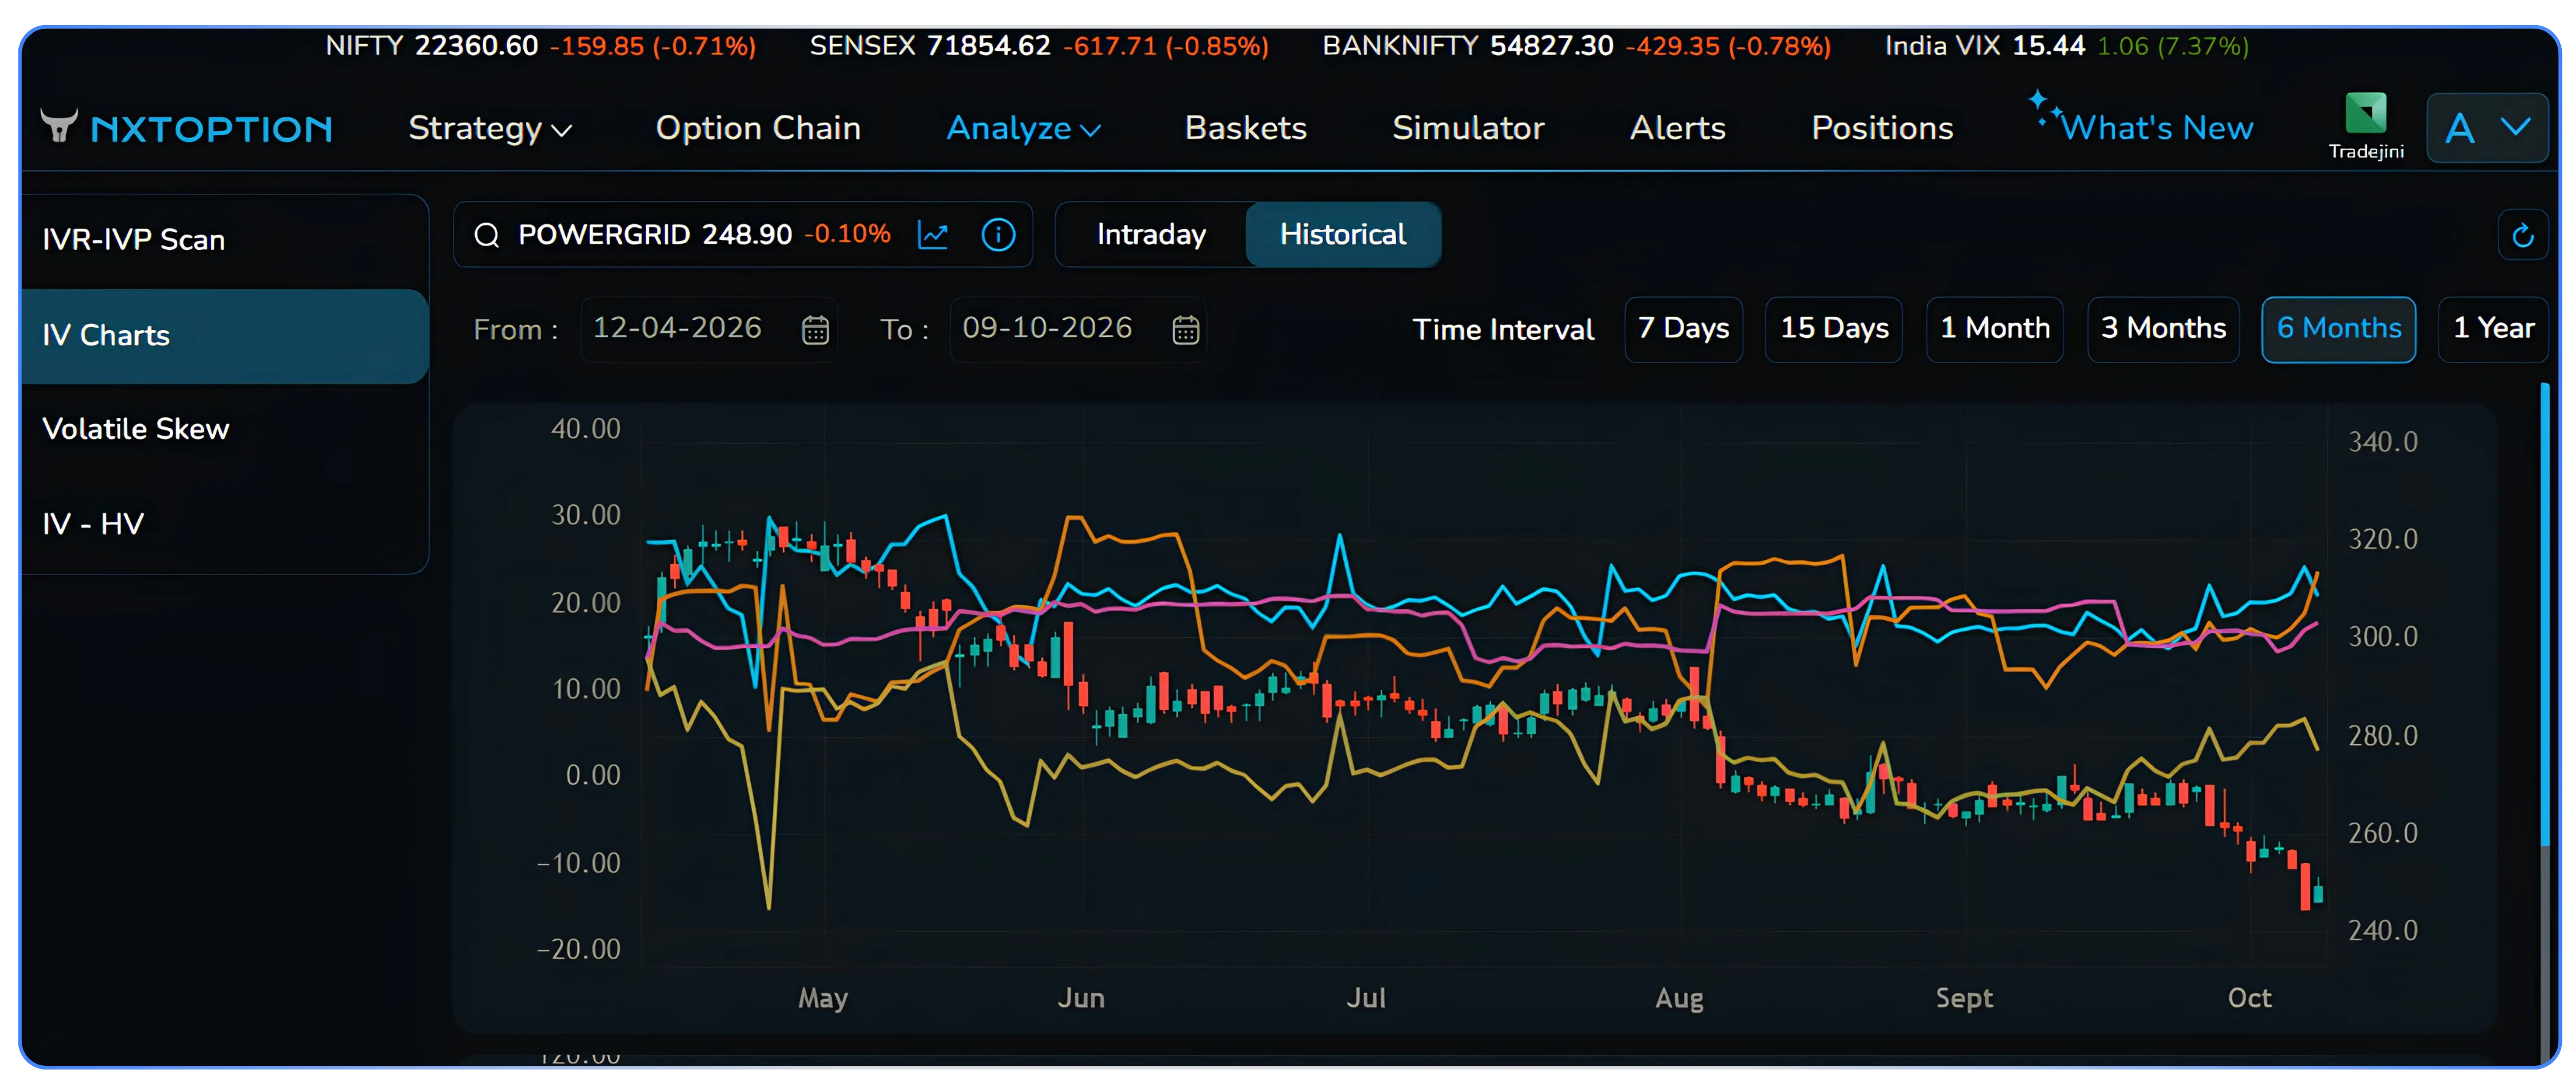
Task: Expand the Strategy dropdown menu
Action: [x=490, y=128]
